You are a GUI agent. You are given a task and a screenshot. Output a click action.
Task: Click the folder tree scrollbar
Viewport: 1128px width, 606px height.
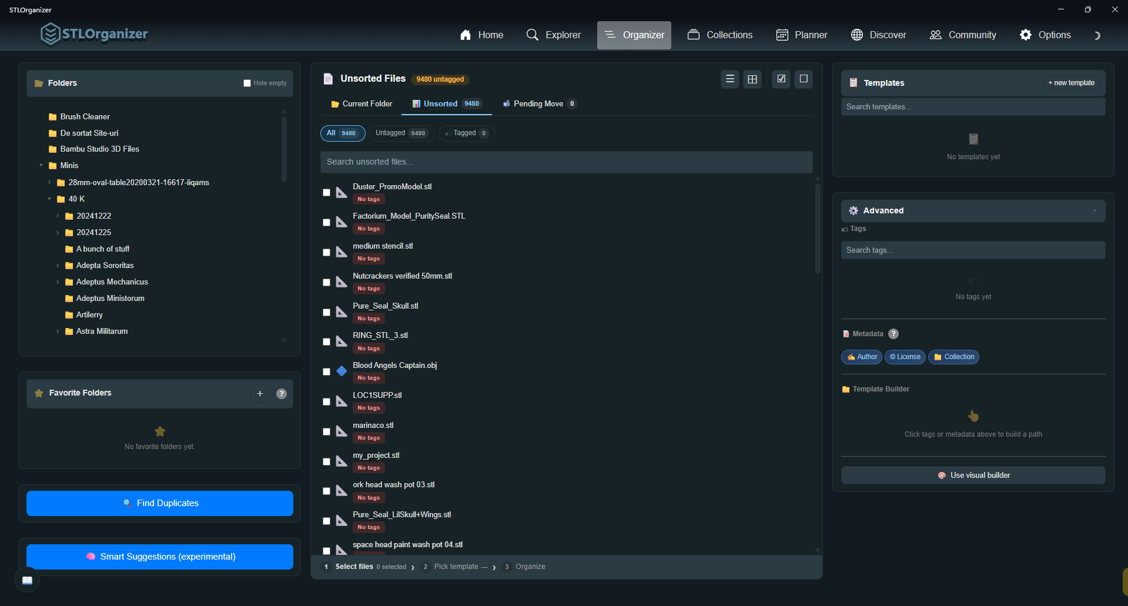click(x=284, y=150)
